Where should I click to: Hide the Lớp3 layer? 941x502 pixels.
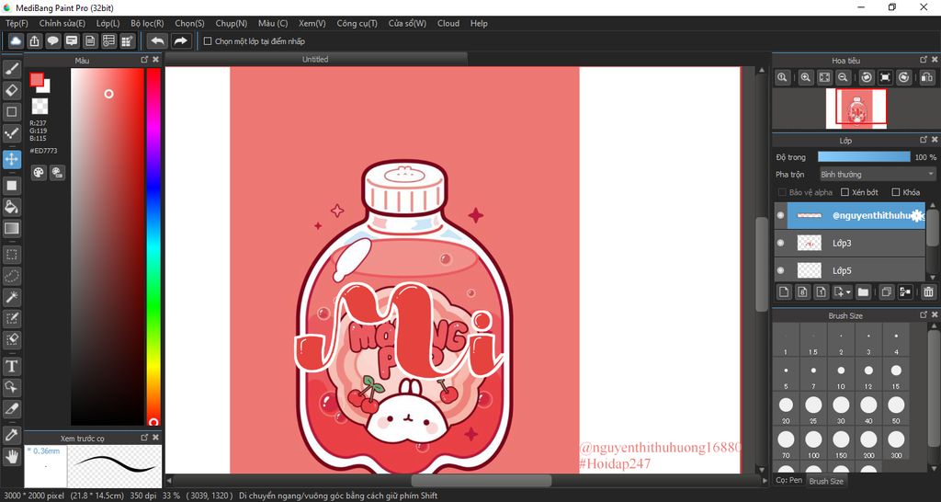(x=780, y=244)
